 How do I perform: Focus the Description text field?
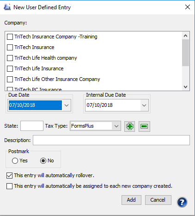click(111, 140)
